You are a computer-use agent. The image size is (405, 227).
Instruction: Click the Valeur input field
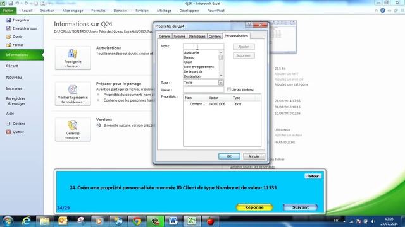pos(204,90)
